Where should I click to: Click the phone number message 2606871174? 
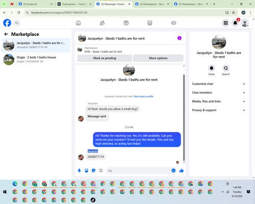pos(95,157)
